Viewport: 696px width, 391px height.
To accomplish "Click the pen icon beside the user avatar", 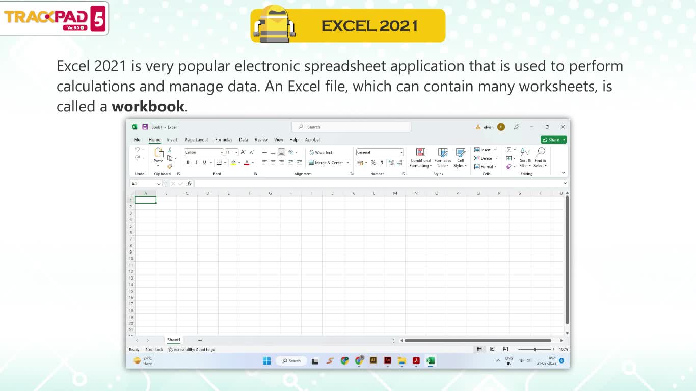I will [516, 127].
